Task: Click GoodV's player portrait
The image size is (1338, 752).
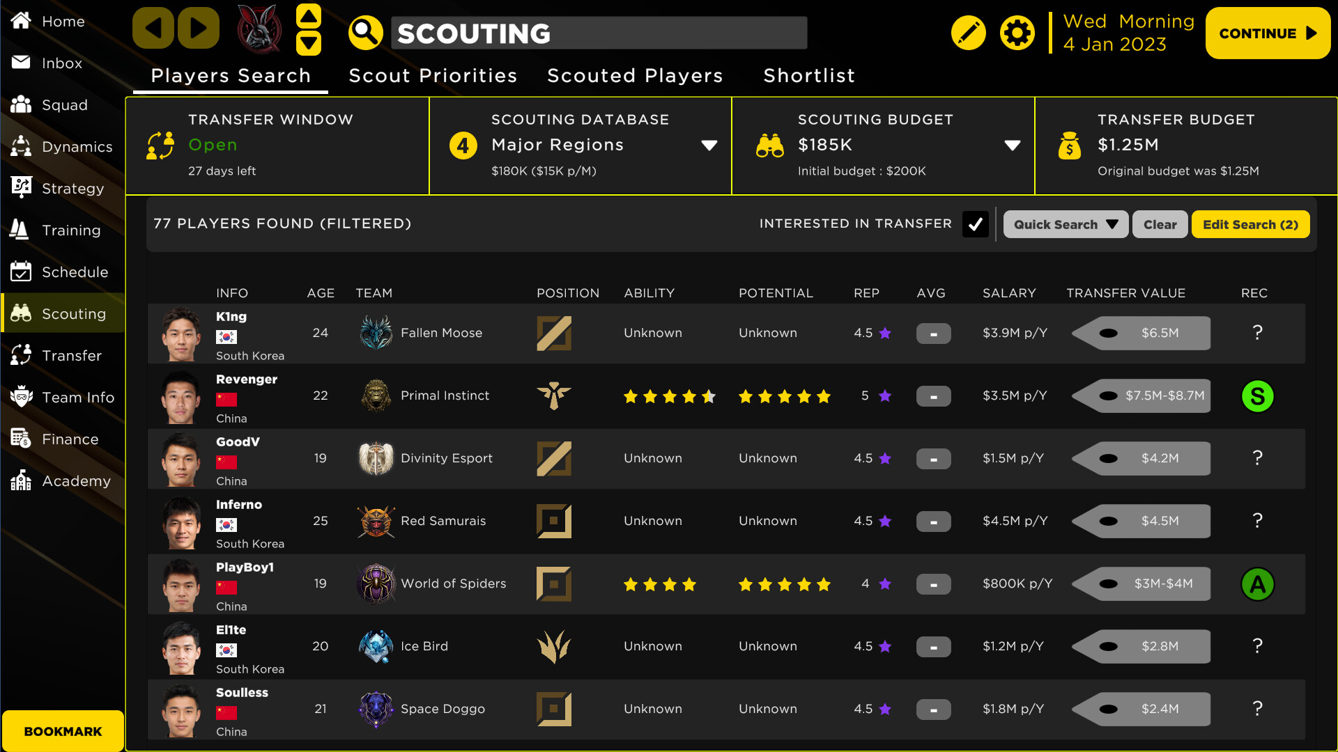Action: click(x=181, y=459)
